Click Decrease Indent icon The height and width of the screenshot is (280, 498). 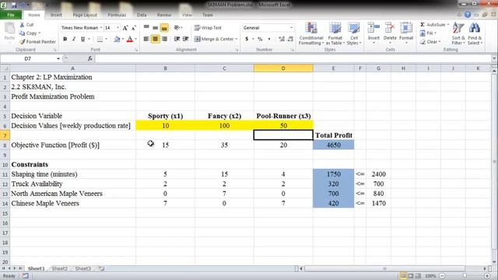point(177,39)
